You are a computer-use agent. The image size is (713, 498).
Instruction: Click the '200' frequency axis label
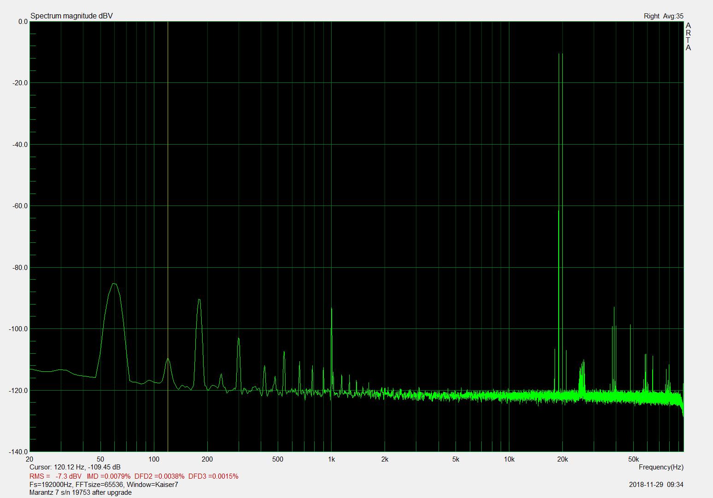(207, 459)
